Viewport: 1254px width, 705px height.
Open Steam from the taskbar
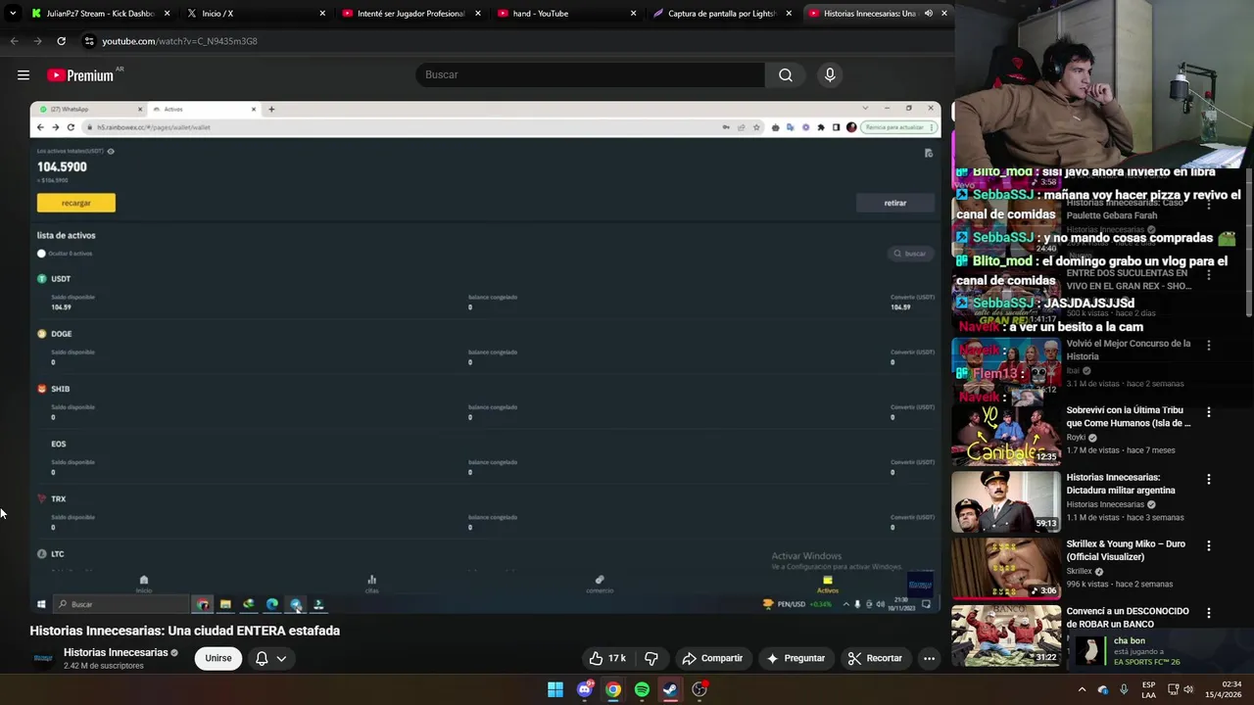point(670,689)
